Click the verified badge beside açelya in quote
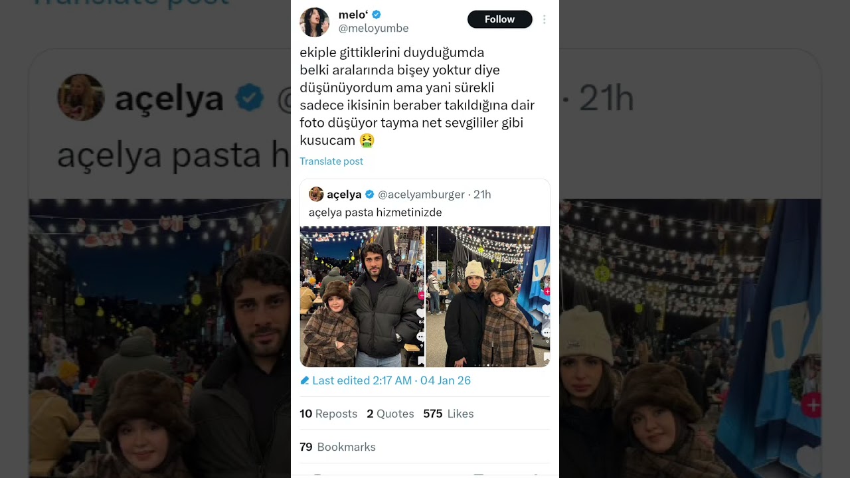850x478 pixels. click(x=370, y=195)
